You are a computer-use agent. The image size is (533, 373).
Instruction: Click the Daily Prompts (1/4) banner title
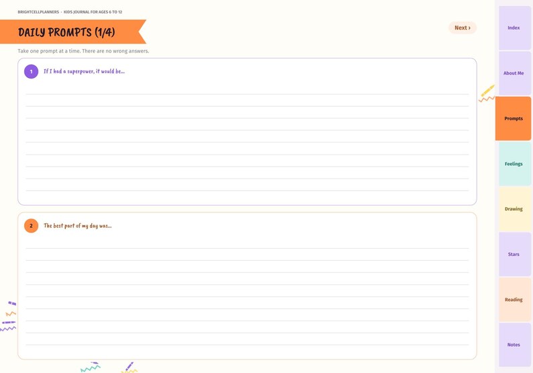tap(66, 32)
